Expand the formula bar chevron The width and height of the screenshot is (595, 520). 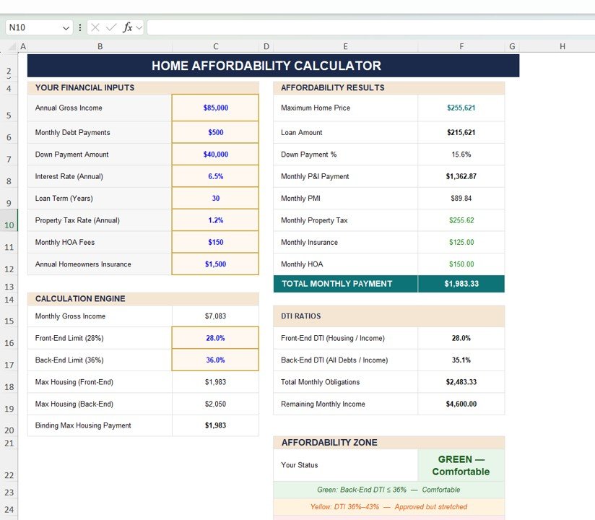(x=140, y=27)
